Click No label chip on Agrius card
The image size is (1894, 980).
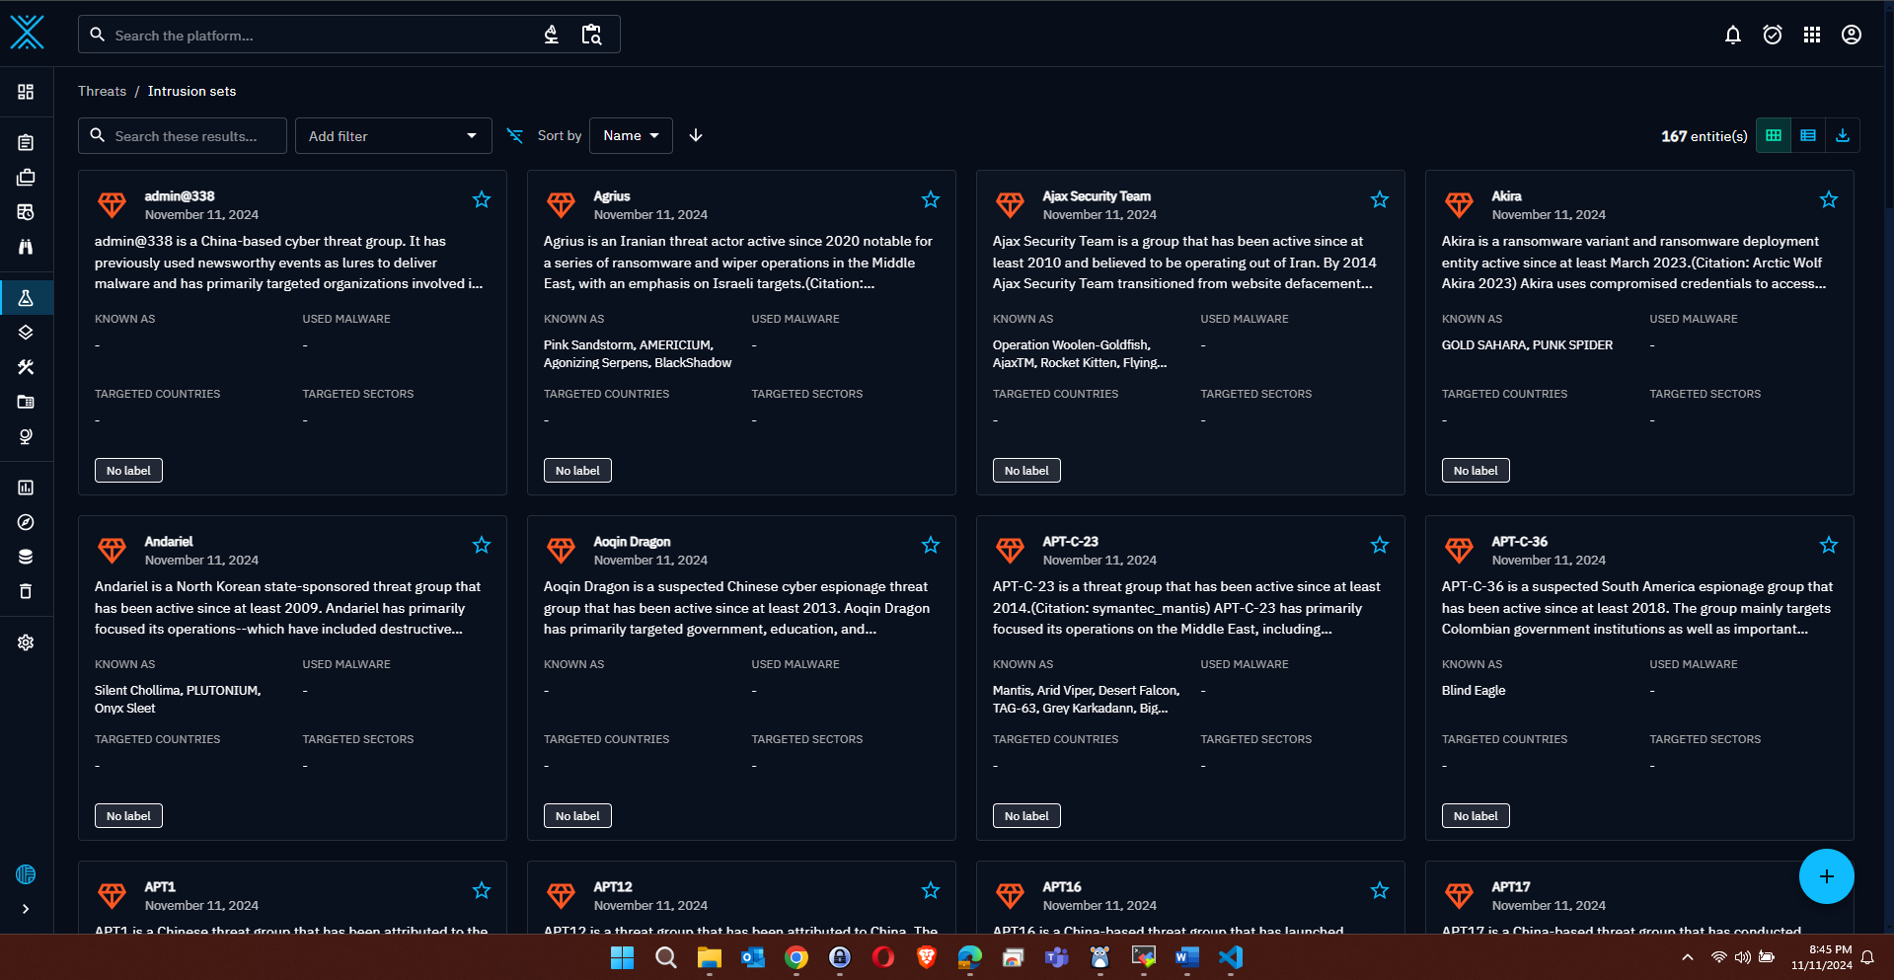[577, 471]
